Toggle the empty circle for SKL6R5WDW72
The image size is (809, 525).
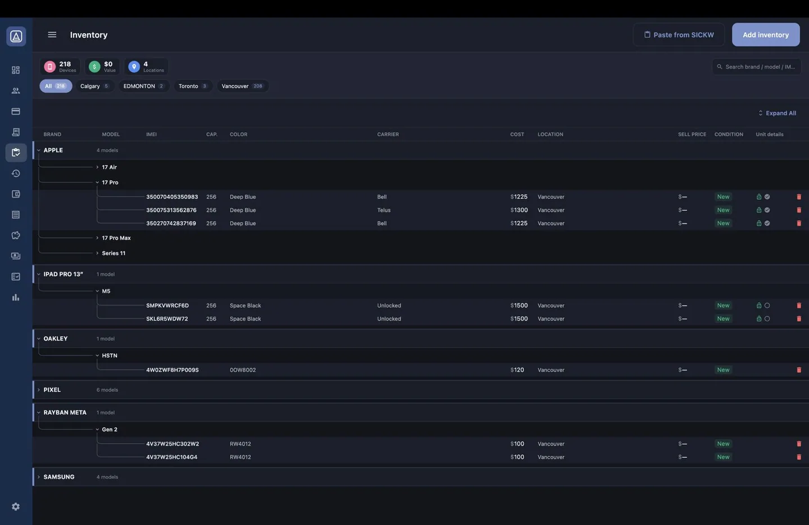767,319
